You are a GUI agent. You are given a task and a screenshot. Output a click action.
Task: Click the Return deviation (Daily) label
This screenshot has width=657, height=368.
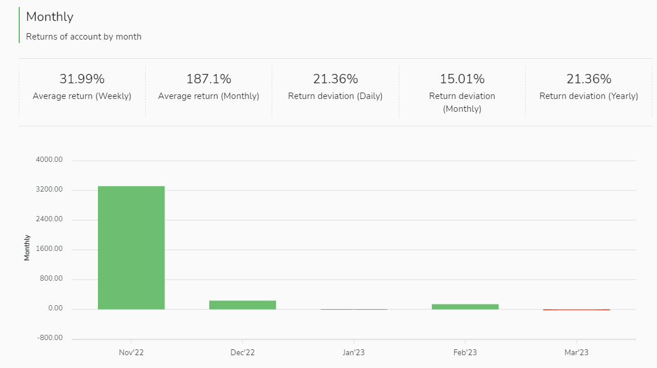pyautogui.click(x=335, y=96)
